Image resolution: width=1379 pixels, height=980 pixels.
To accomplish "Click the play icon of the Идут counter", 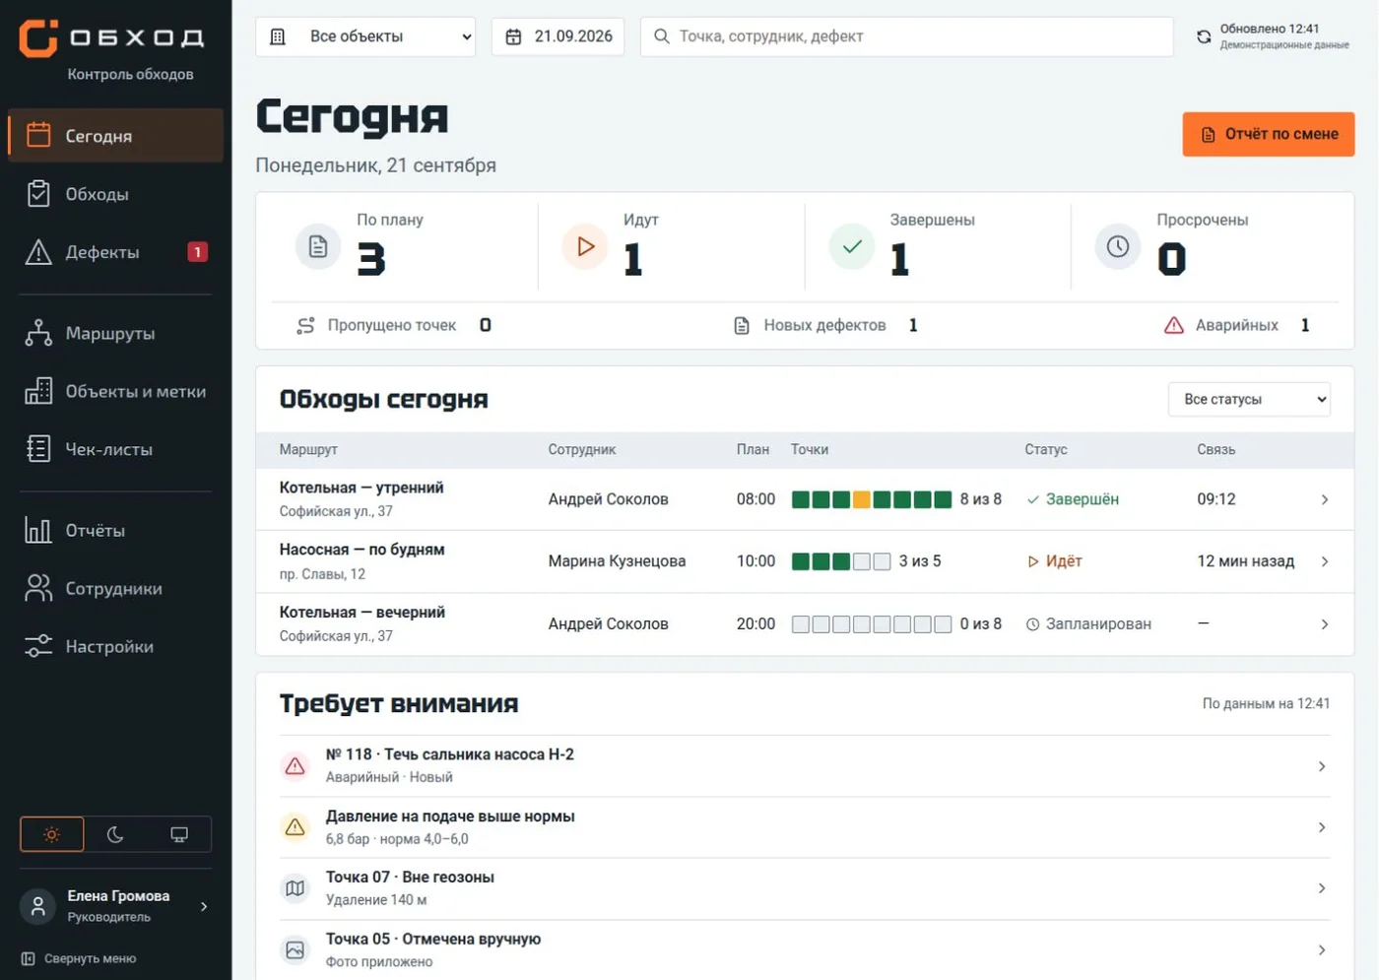I will [x=585, y=246].
